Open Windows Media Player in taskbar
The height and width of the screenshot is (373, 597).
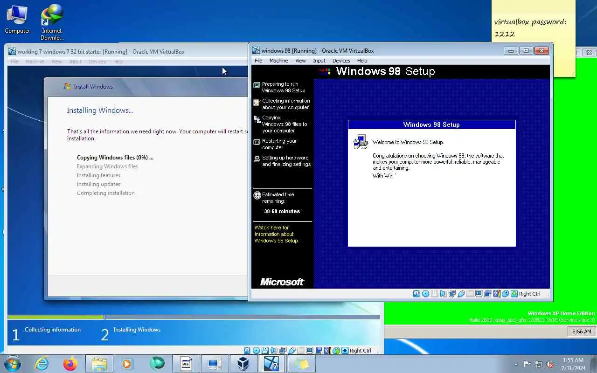(127, 364)
